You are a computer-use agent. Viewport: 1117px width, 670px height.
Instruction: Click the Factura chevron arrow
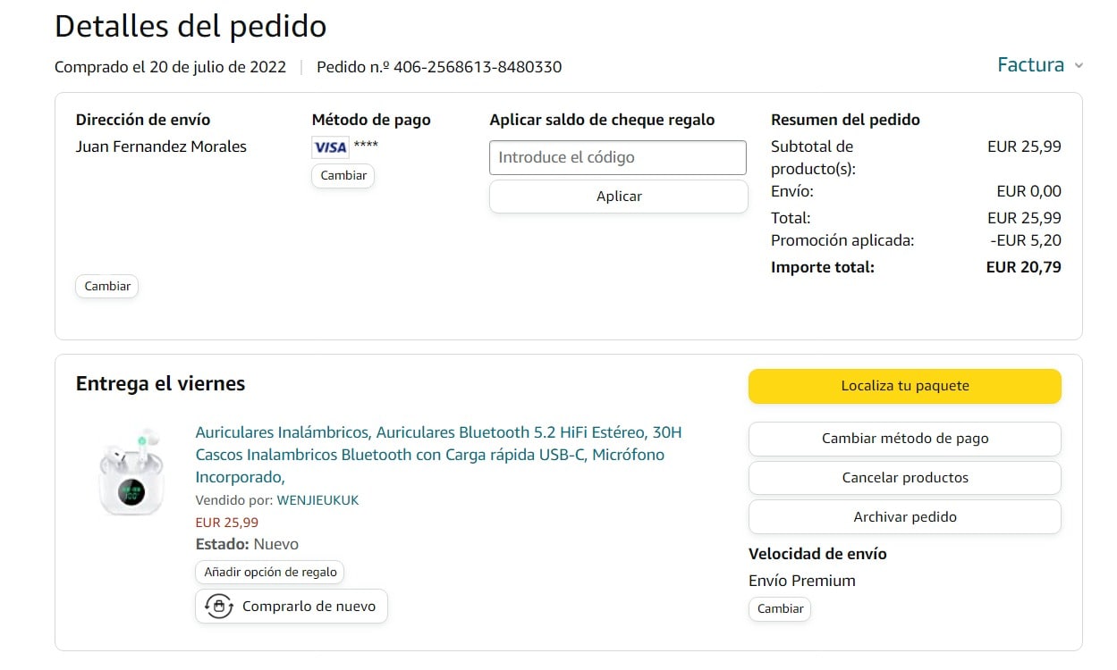(1079, 66)
